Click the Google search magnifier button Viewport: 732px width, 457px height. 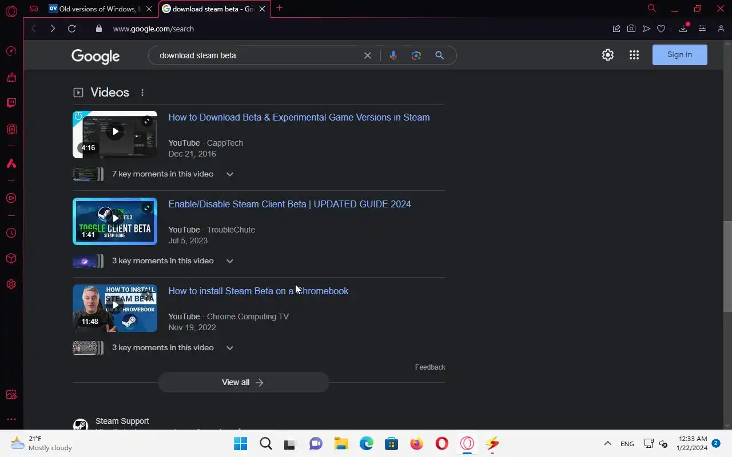coord(439,55)
